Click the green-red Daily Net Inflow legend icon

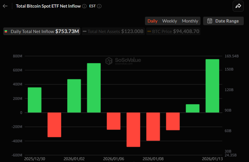[6, 31]
